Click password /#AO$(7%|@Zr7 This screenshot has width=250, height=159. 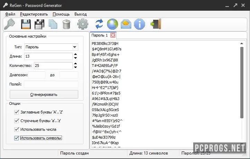(107, 71)
